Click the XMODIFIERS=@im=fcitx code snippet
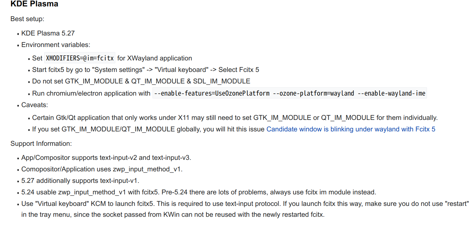This screenshot has height=227, width=476. point(80,58)
